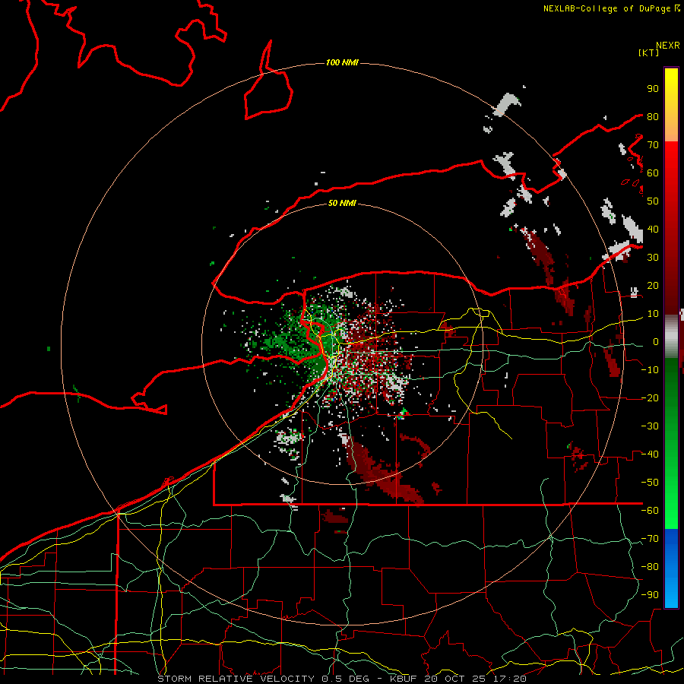Click the -40 value on the velocity scale
This screenshot has height=684, width=684.
650,454
